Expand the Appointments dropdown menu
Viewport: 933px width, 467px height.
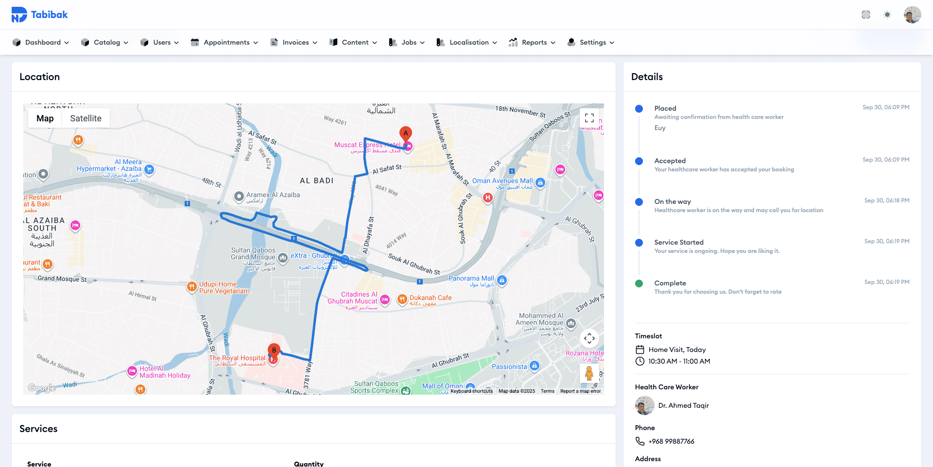(225, 42)
